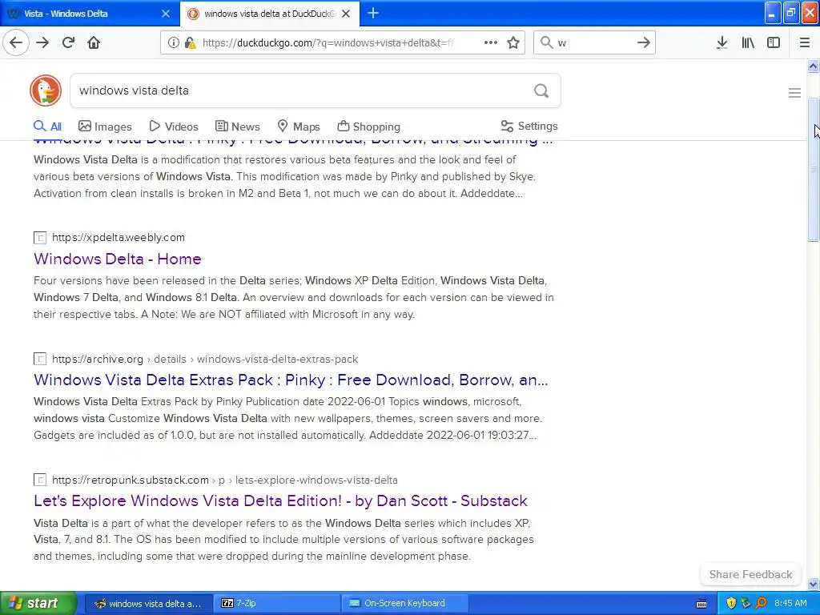This screenshot has height=615, width=820.
Task: Click the search bar magnifier icon
Action: pyautogui.click(x=546, y=42)
